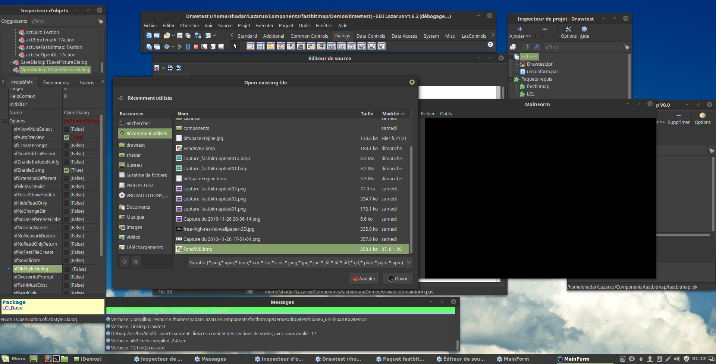Clear the object inspector component filter
716x364 pixels.
click(x=101, y=21)
